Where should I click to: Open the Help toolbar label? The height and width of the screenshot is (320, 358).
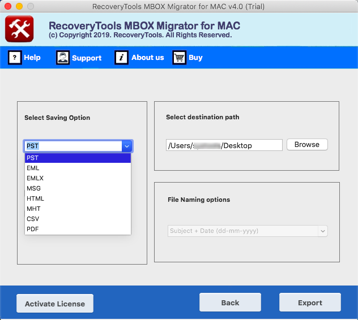[x=32, y=58]
